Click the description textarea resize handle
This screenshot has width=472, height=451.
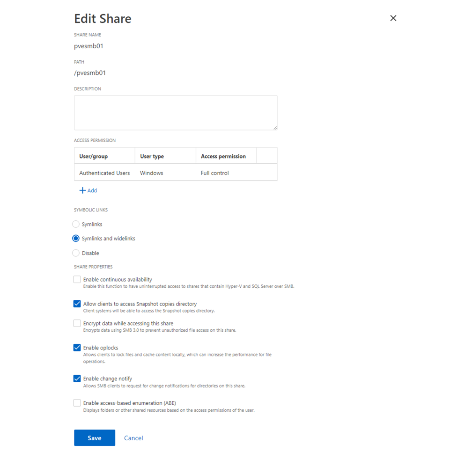point(275,127)
